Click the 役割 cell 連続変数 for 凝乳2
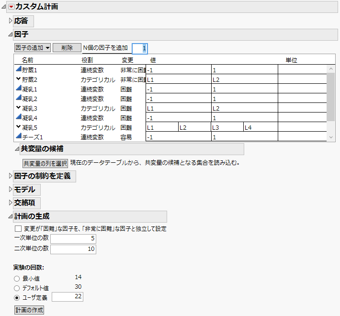 click(92, 99)
